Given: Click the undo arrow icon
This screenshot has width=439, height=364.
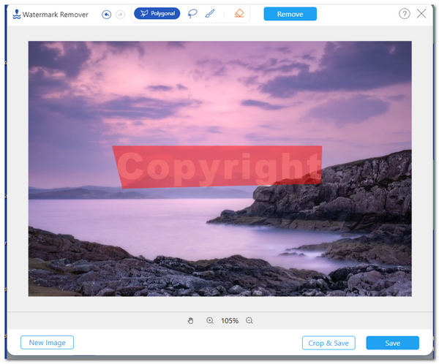Looking at the screenshot, I should 106,14.
